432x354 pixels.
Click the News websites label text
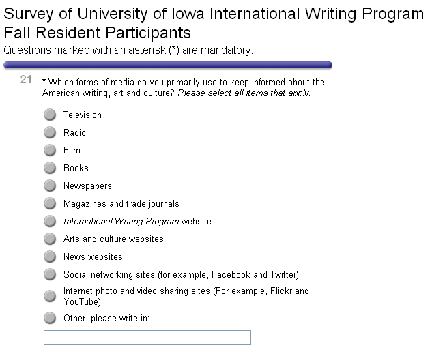93,256
